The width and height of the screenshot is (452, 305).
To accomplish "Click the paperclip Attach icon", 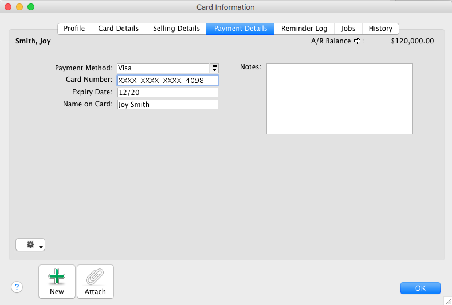I will [x=95, y=276].
